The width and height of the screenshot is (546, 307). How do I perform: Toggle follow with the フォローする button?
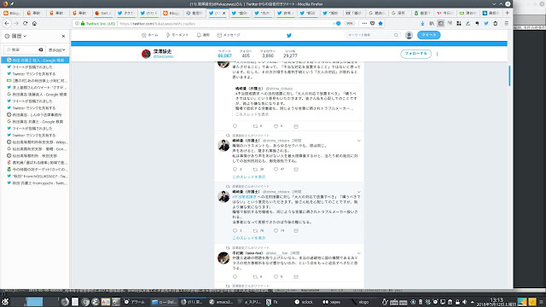[415, 54]
